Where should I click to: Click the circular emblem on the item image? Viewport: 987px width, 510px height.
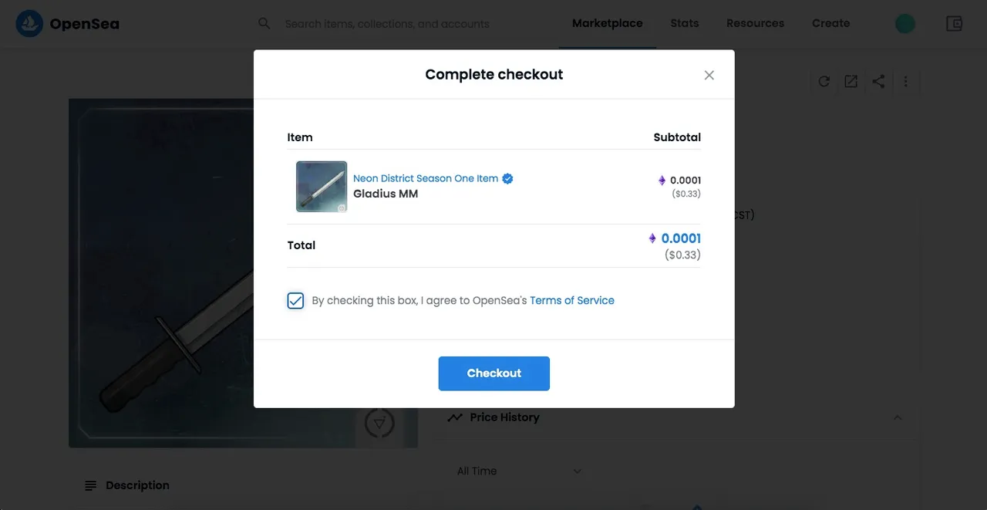click(x=379, y=423)
